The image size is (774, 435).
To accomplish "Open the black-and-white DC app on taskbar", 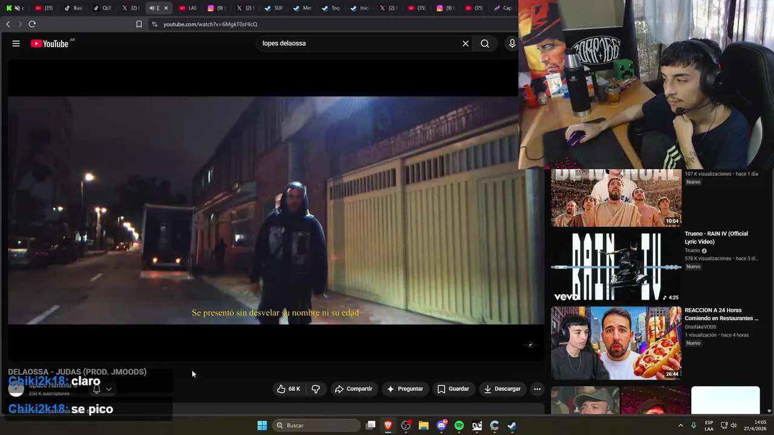I will tap(477, 425).
